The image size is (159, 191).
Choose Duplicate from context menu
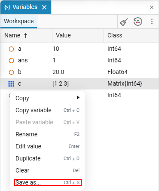pyautogui.click(x=47, y=158)
